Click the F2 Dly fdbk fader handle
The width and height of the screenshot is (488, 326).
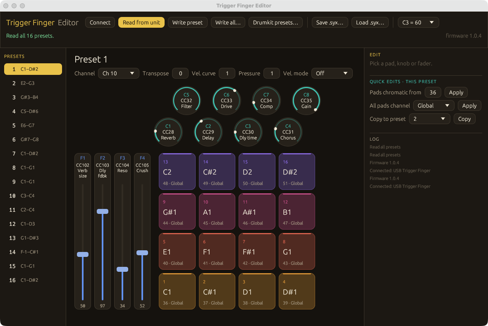[103, 211]
